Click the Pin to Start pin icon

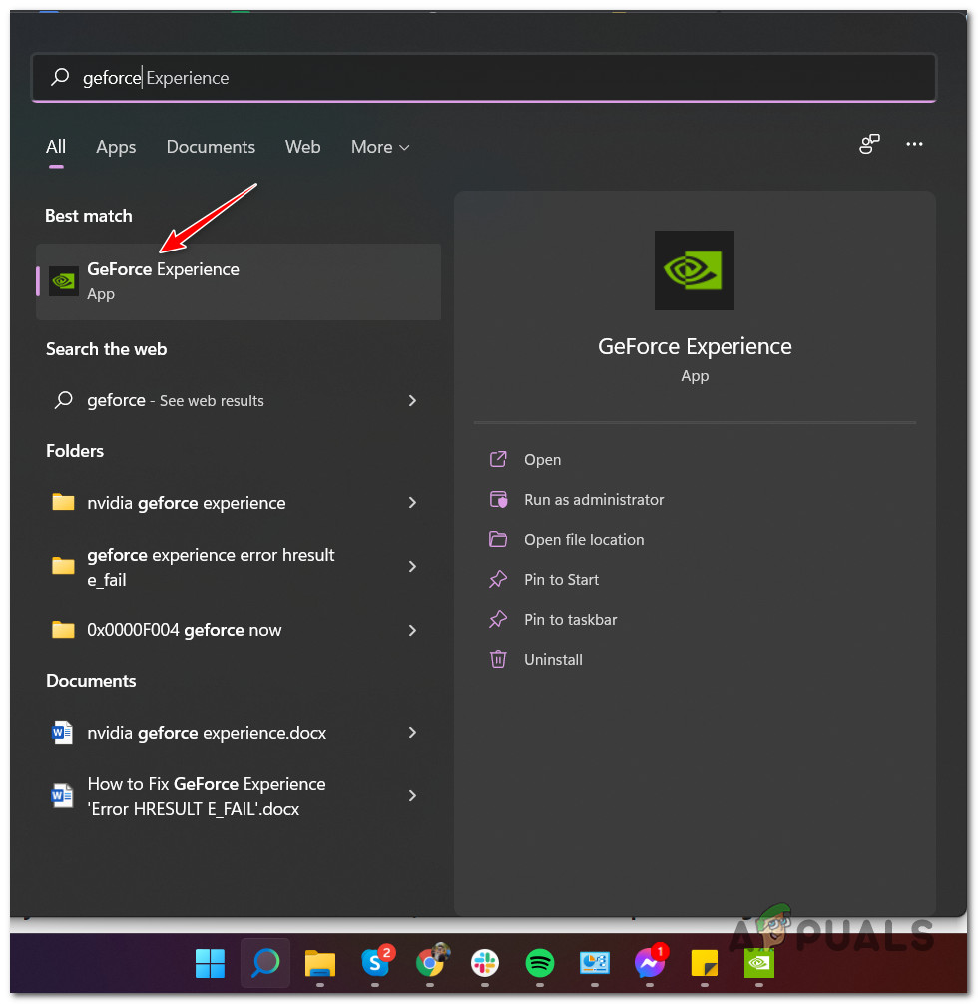pyautogui.click(x=498, y=580)
